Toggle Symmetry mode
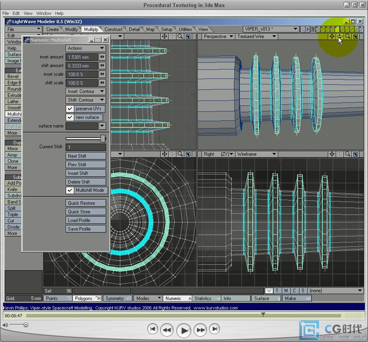Viewport: 368px width, 342px height. (x=118, y=298)
